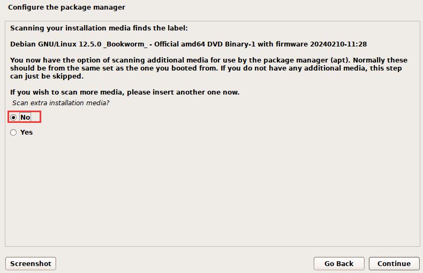The height and width of the screenshot is (273, 423).
Task: Click the No option label text
Action: [25, 118]
